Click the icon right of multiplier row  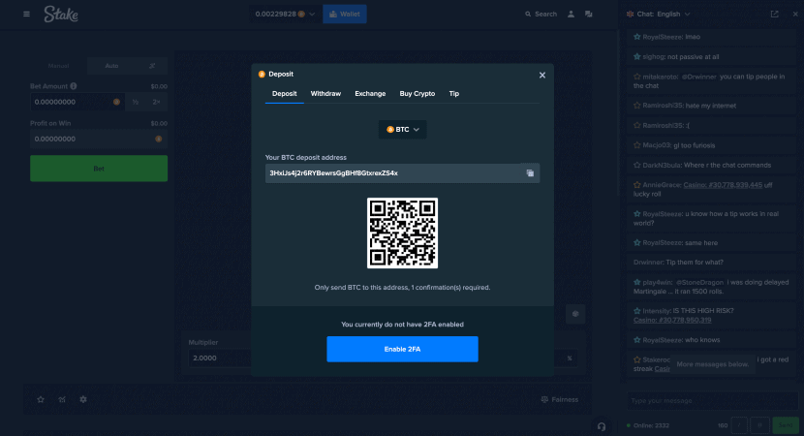pyautogui.click(x=575, y=314)
